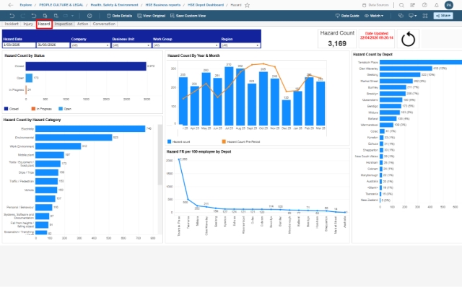
Task: Click the In Progress legend color swatch
Action: coord(33,109)
